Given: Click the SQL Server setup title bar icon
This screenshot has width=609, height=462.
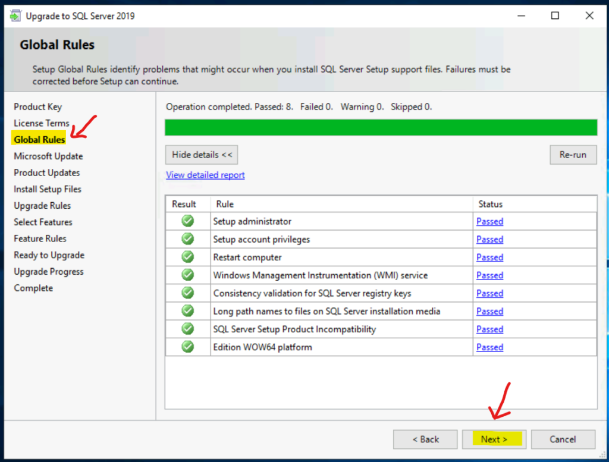Looking at the screenshot, I should [15, 16].
